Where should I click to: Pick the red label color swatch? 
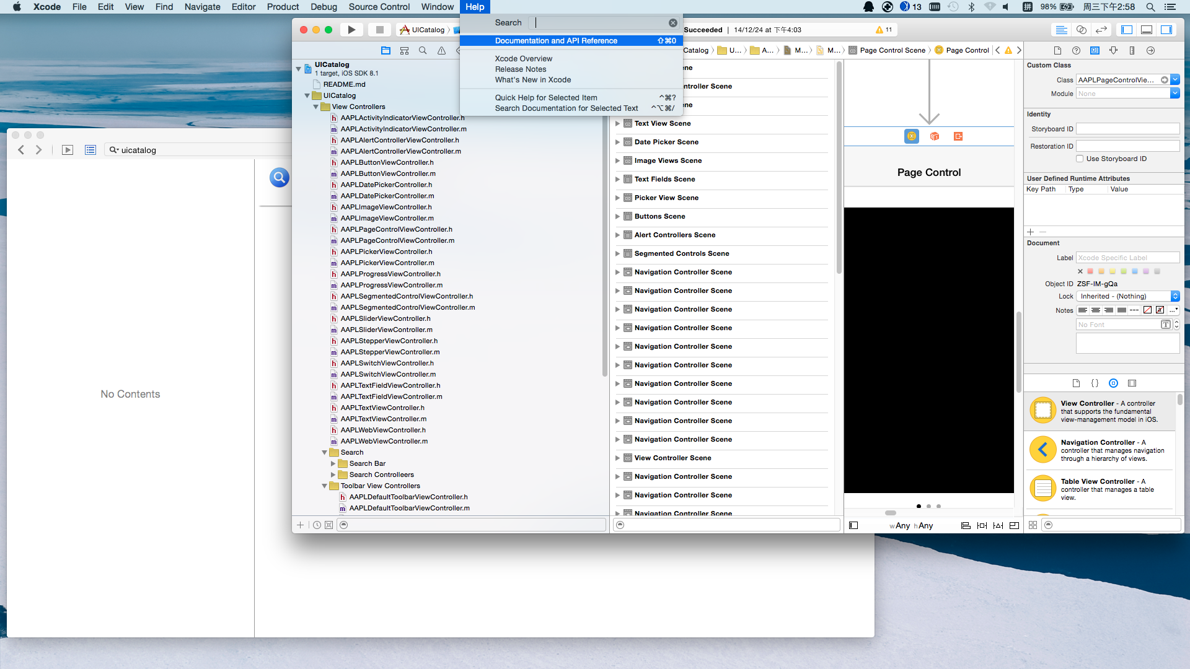click(x=1090, y=271)
